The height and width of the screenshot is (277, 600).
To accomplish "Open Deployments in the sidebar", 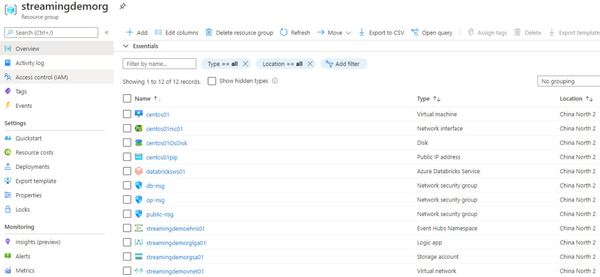I will 32,167.
